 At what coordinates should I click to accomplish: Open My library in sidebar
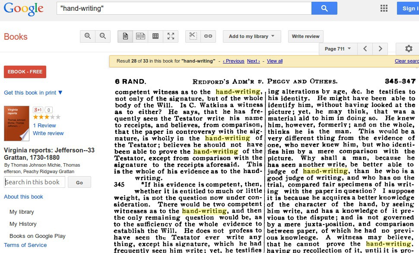coord(22,212)
